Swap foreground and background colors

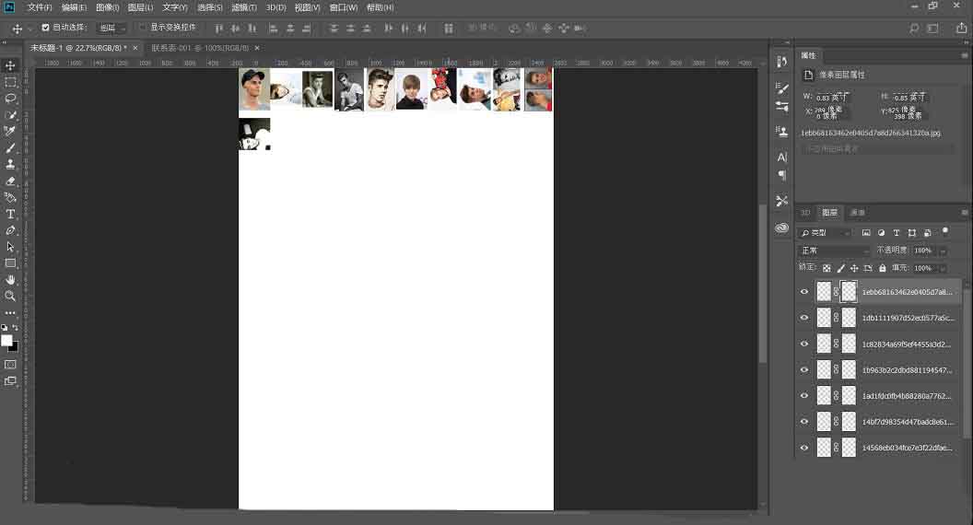[15, 327]
